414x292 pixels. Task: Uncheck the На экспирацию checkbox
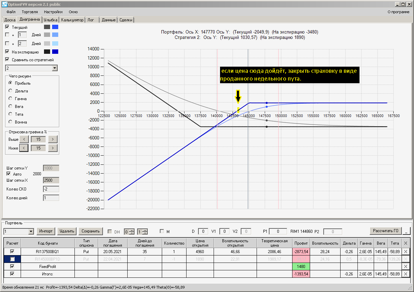(7, 52)
